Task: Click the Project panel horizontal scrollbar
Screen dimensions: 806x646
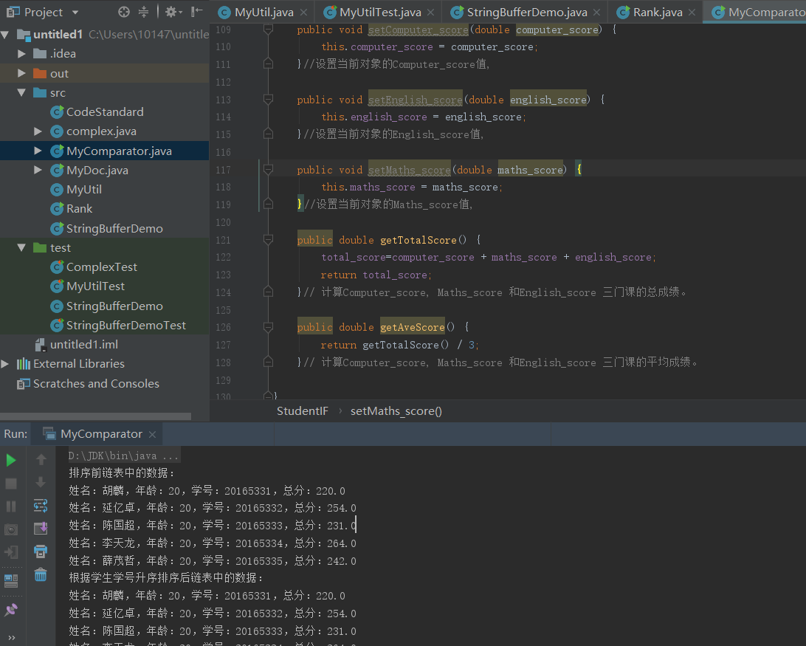Action: [x=96, y=416]
